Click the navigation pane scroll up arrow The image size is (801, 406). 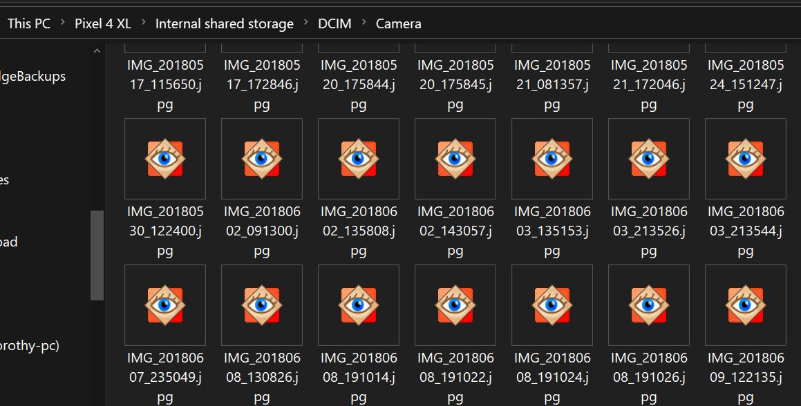pos(97,51)
